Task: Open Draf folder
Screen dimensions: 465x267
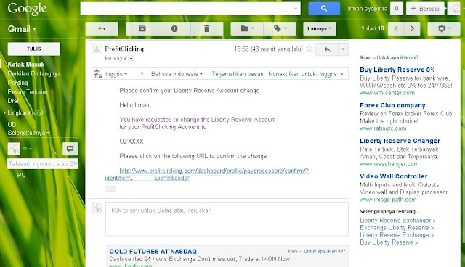Action: pyautogui.click(x=13, y=101)
